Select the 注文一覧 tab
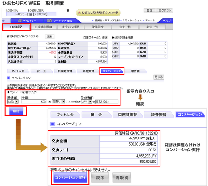The width and height of the screenshot is (208, 186). pyautogui.click(x=125, y=27)
